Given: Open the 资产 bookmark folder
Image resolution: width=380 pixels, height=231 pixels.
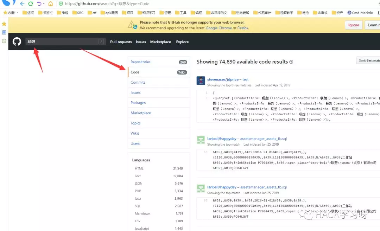Looking at the screenshot, I should pos(337,13).
